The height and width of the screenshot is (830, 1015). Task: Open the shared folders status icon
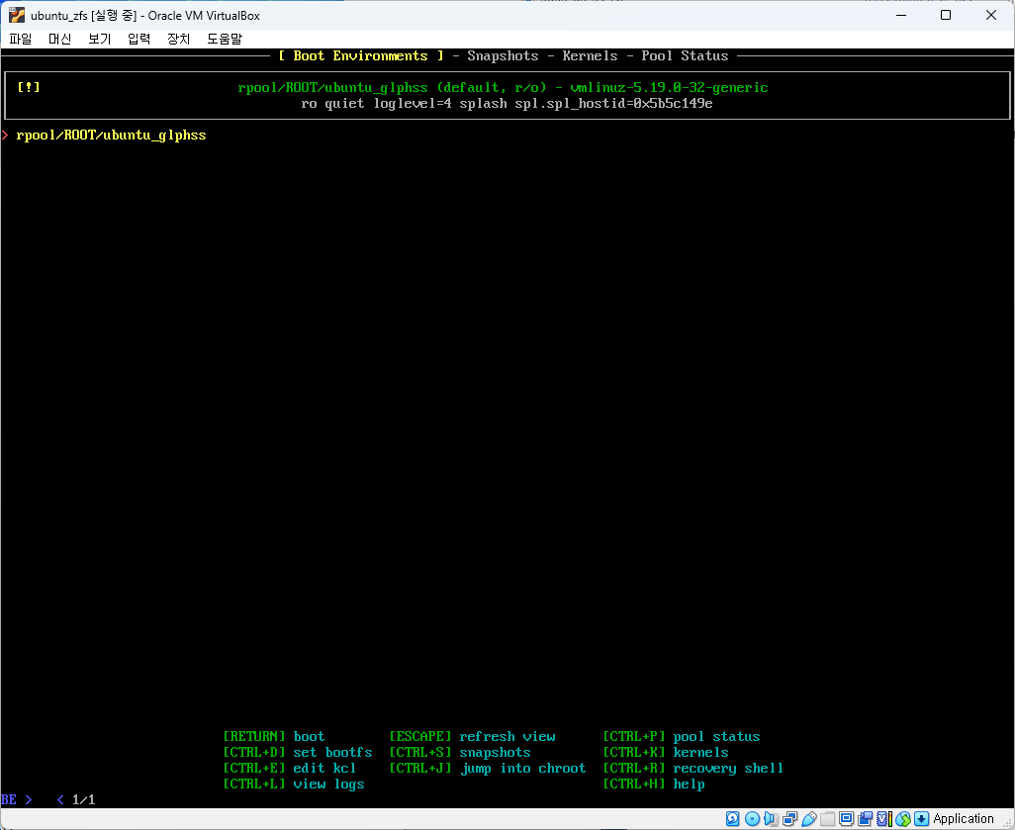point(827,819)
